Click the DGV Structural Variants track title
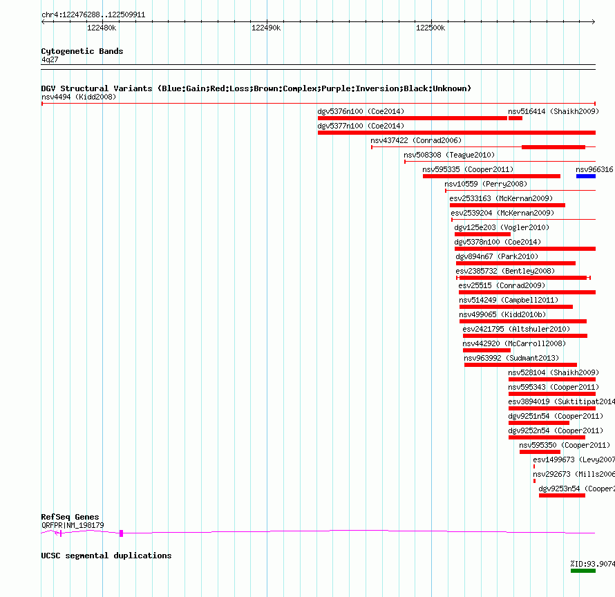Image resolution: width=615 pixels, height=597 pixels. pyautogui.click(x=256, y=88)
